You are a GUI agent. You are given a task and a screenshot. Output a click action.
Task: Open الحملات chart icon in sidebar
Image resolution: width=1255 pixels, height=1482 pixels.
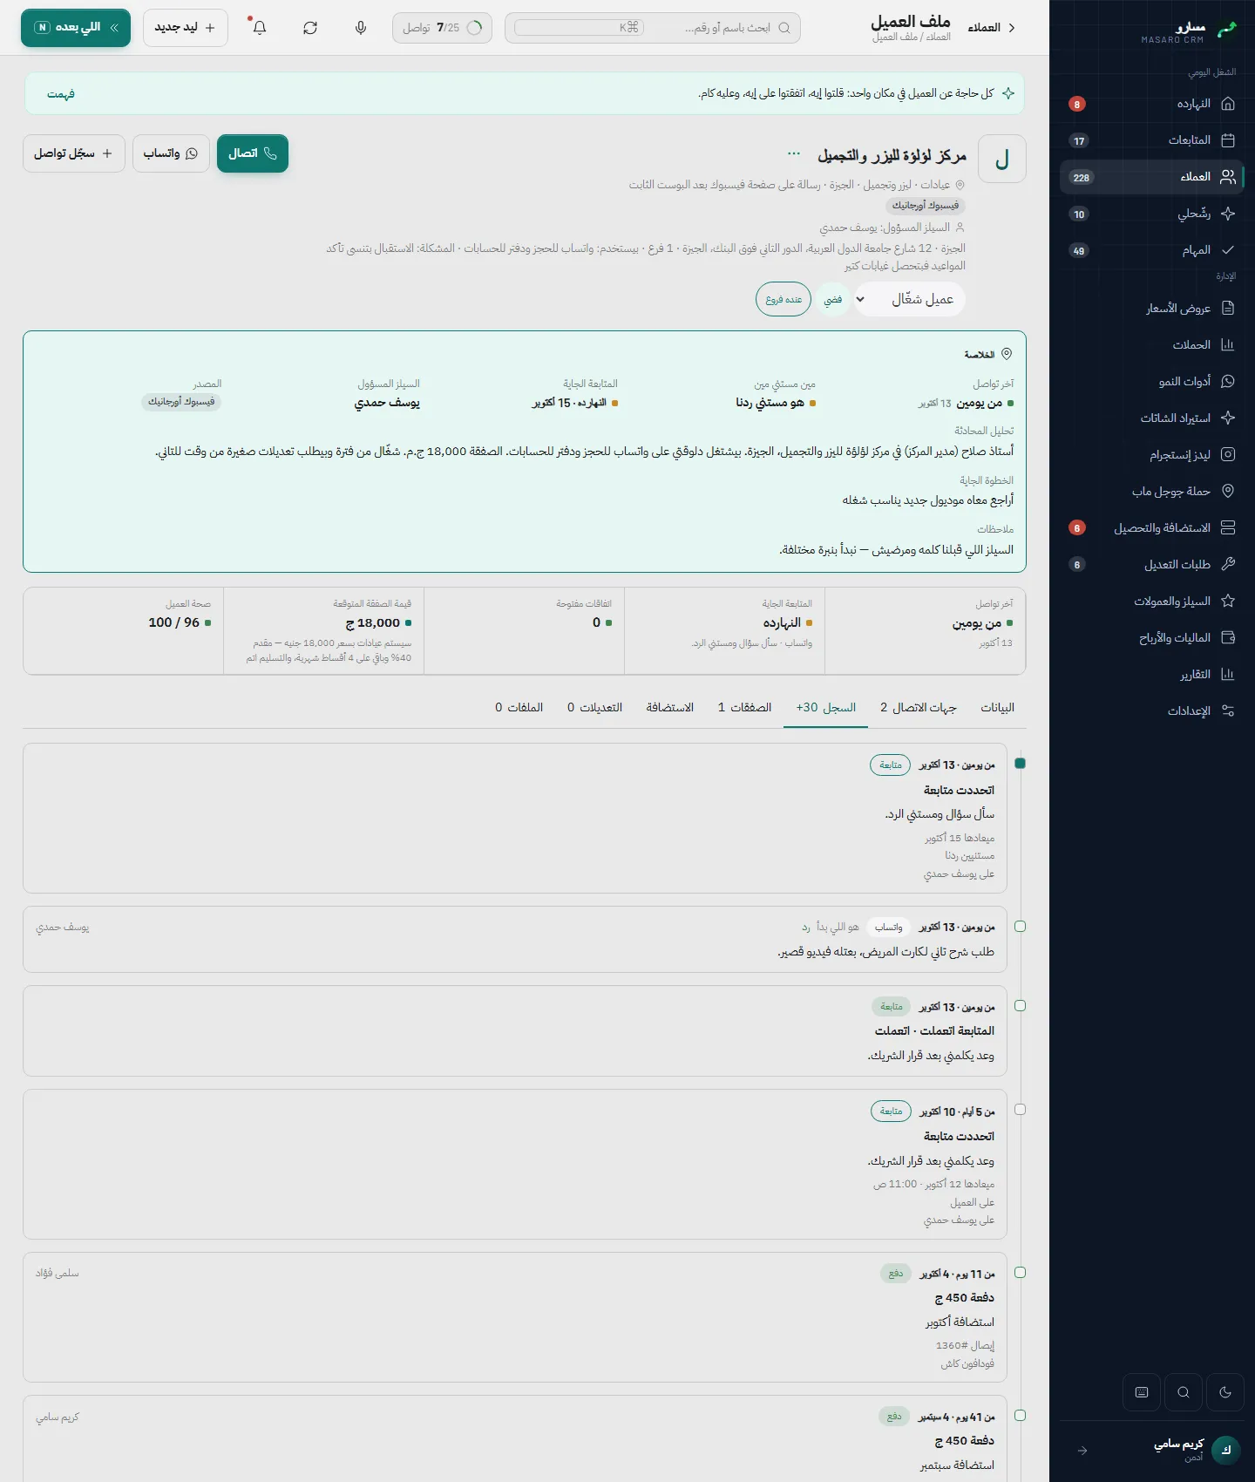tap(1228, 344)
